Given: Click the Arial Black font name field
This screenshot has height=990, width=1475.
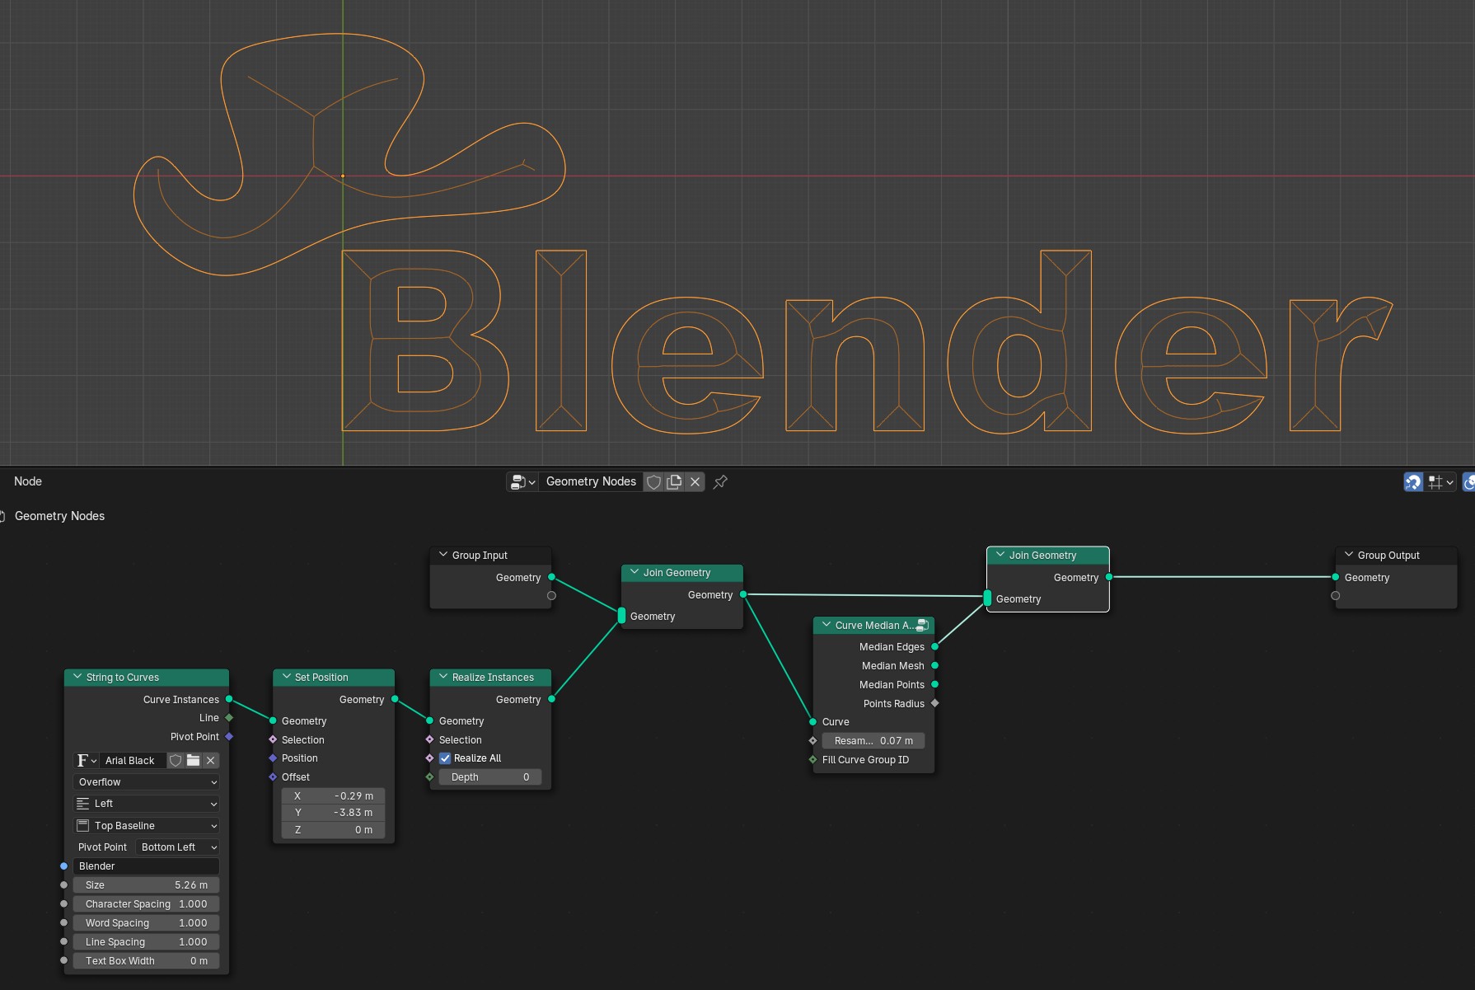Looking at the screenshot, I should click(x=133, y=761).
